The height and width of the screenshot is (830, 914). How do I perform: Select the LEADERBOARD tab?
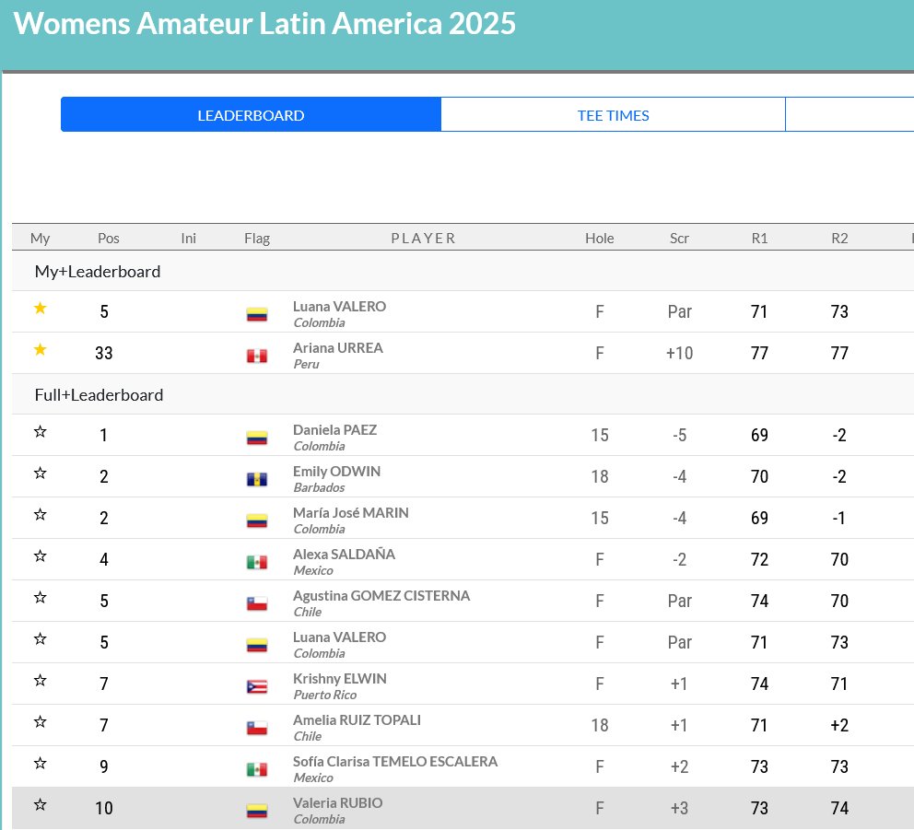[250, 114]
